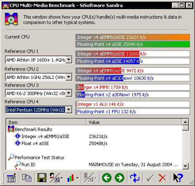The image size is (195, 186).
Task: Minimize the SiSoftware Sandra window
Action: click(x=175, y=5)
